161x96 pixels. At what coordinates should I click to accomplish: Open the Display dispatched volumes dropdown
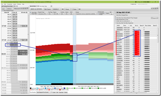[86, 14]
